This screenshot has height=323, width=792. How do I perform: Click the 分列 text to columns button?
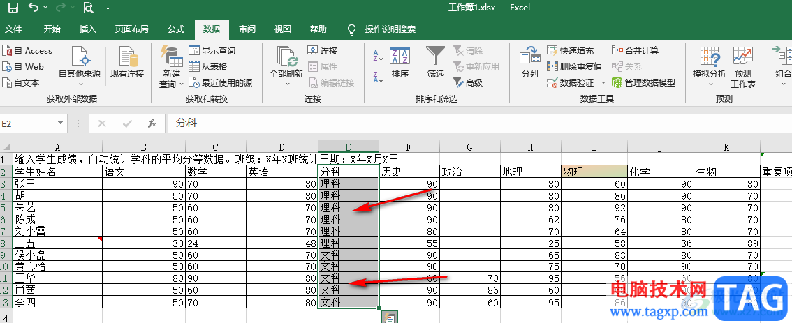530,63
